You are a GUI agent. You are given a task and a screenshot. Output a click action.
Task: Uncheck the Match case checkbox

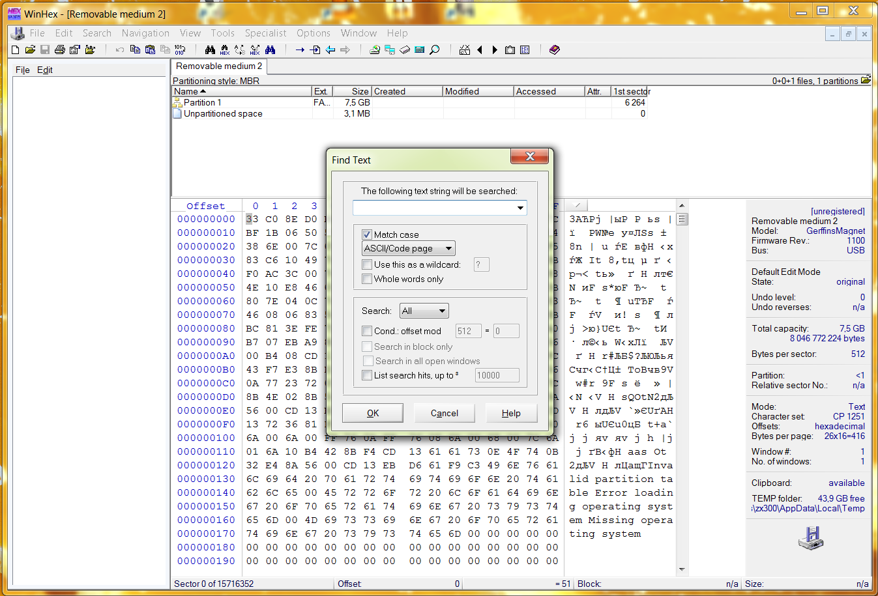click(367, 234)
